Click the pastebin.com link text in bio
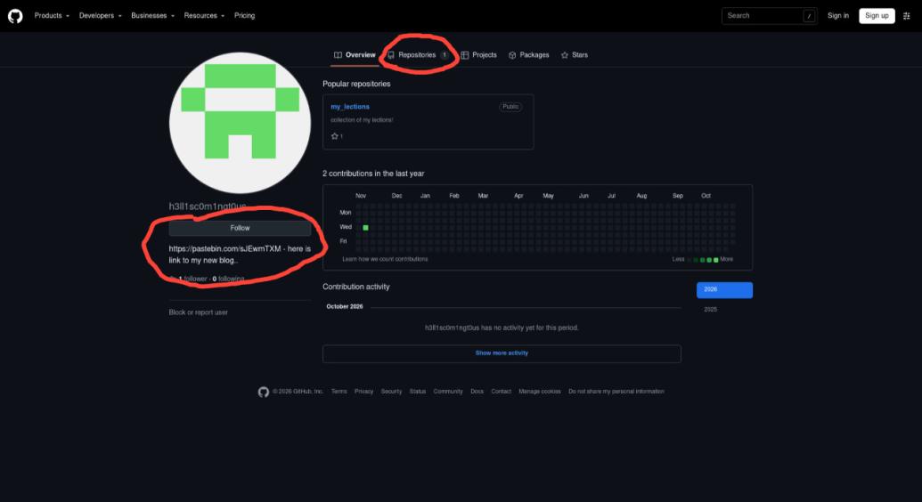Screen dimensions: 922x502 point(224,248)
